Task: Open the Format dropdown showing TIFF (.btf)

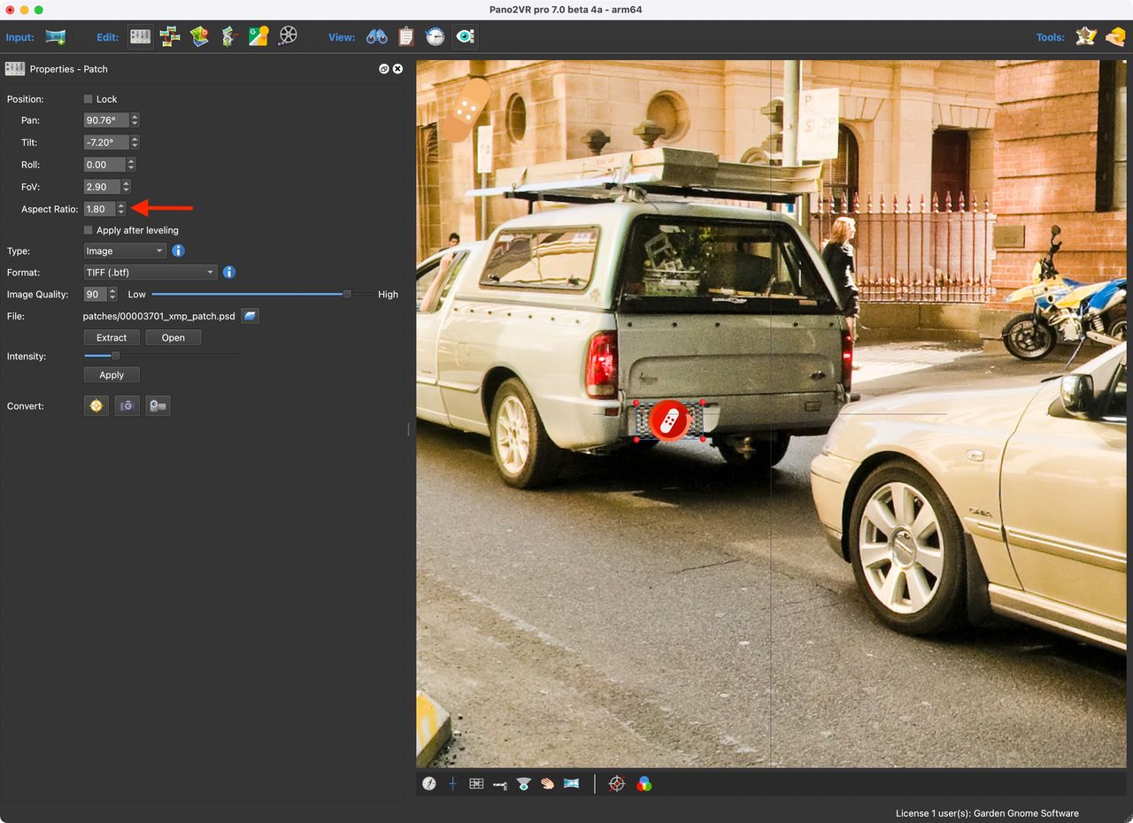Action: point(150,272)
